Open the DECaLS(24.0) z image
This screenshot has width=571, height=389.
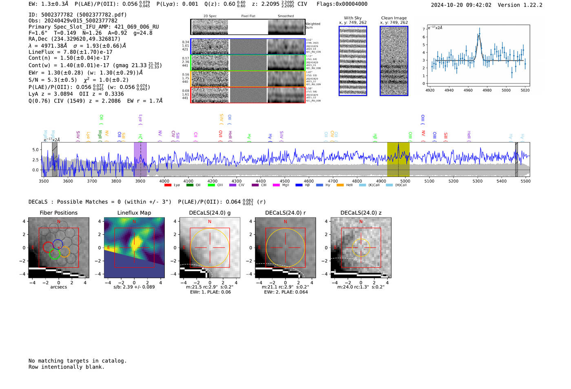point(361,248)
